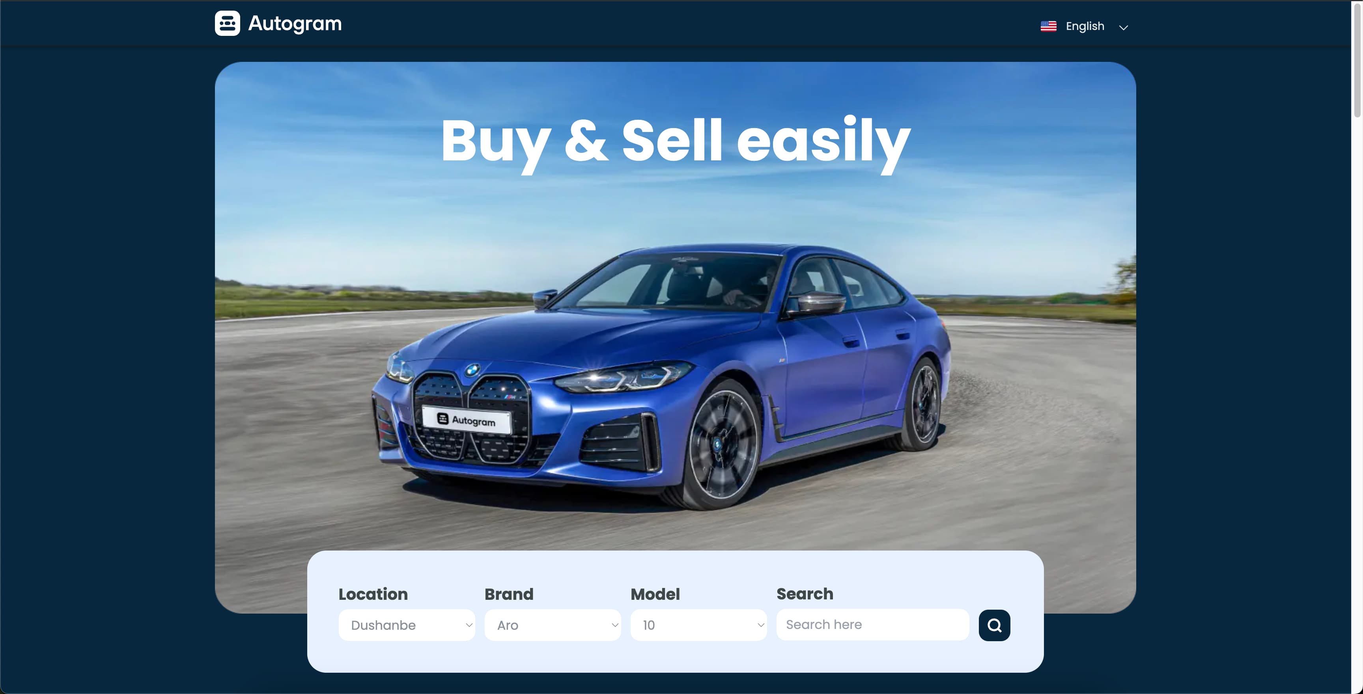Viewport: 1363px width, 694px height.
Task: Click the magnifier search button
Action: 994,625
